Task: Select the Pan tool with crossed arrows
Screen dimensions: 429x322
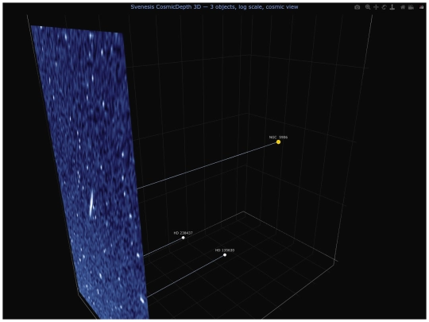Action: coord(376,7)
